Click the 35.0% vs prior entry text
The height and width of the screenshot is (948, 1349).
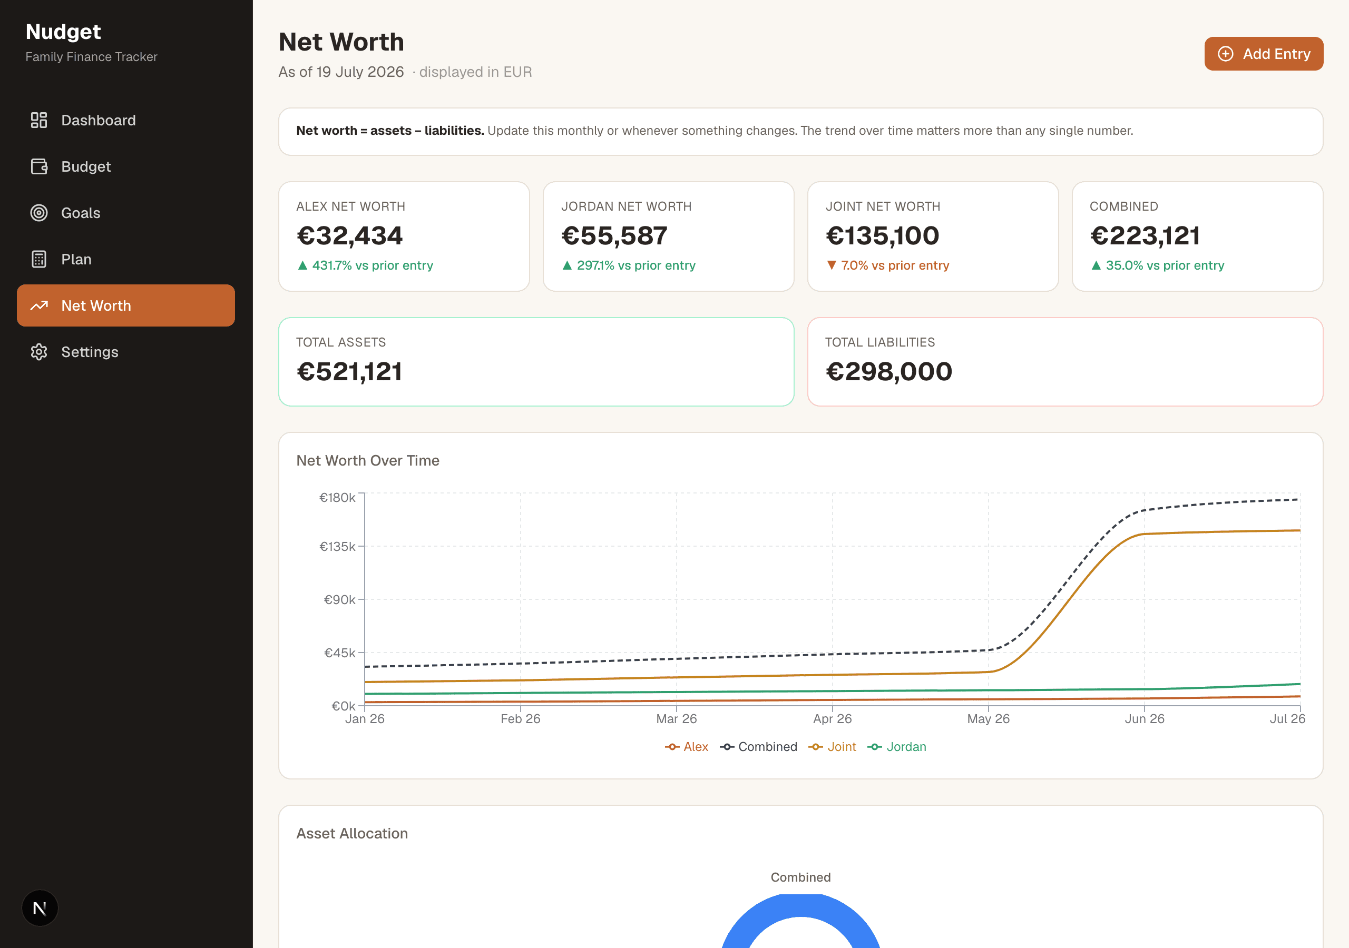coord(1165,265)
